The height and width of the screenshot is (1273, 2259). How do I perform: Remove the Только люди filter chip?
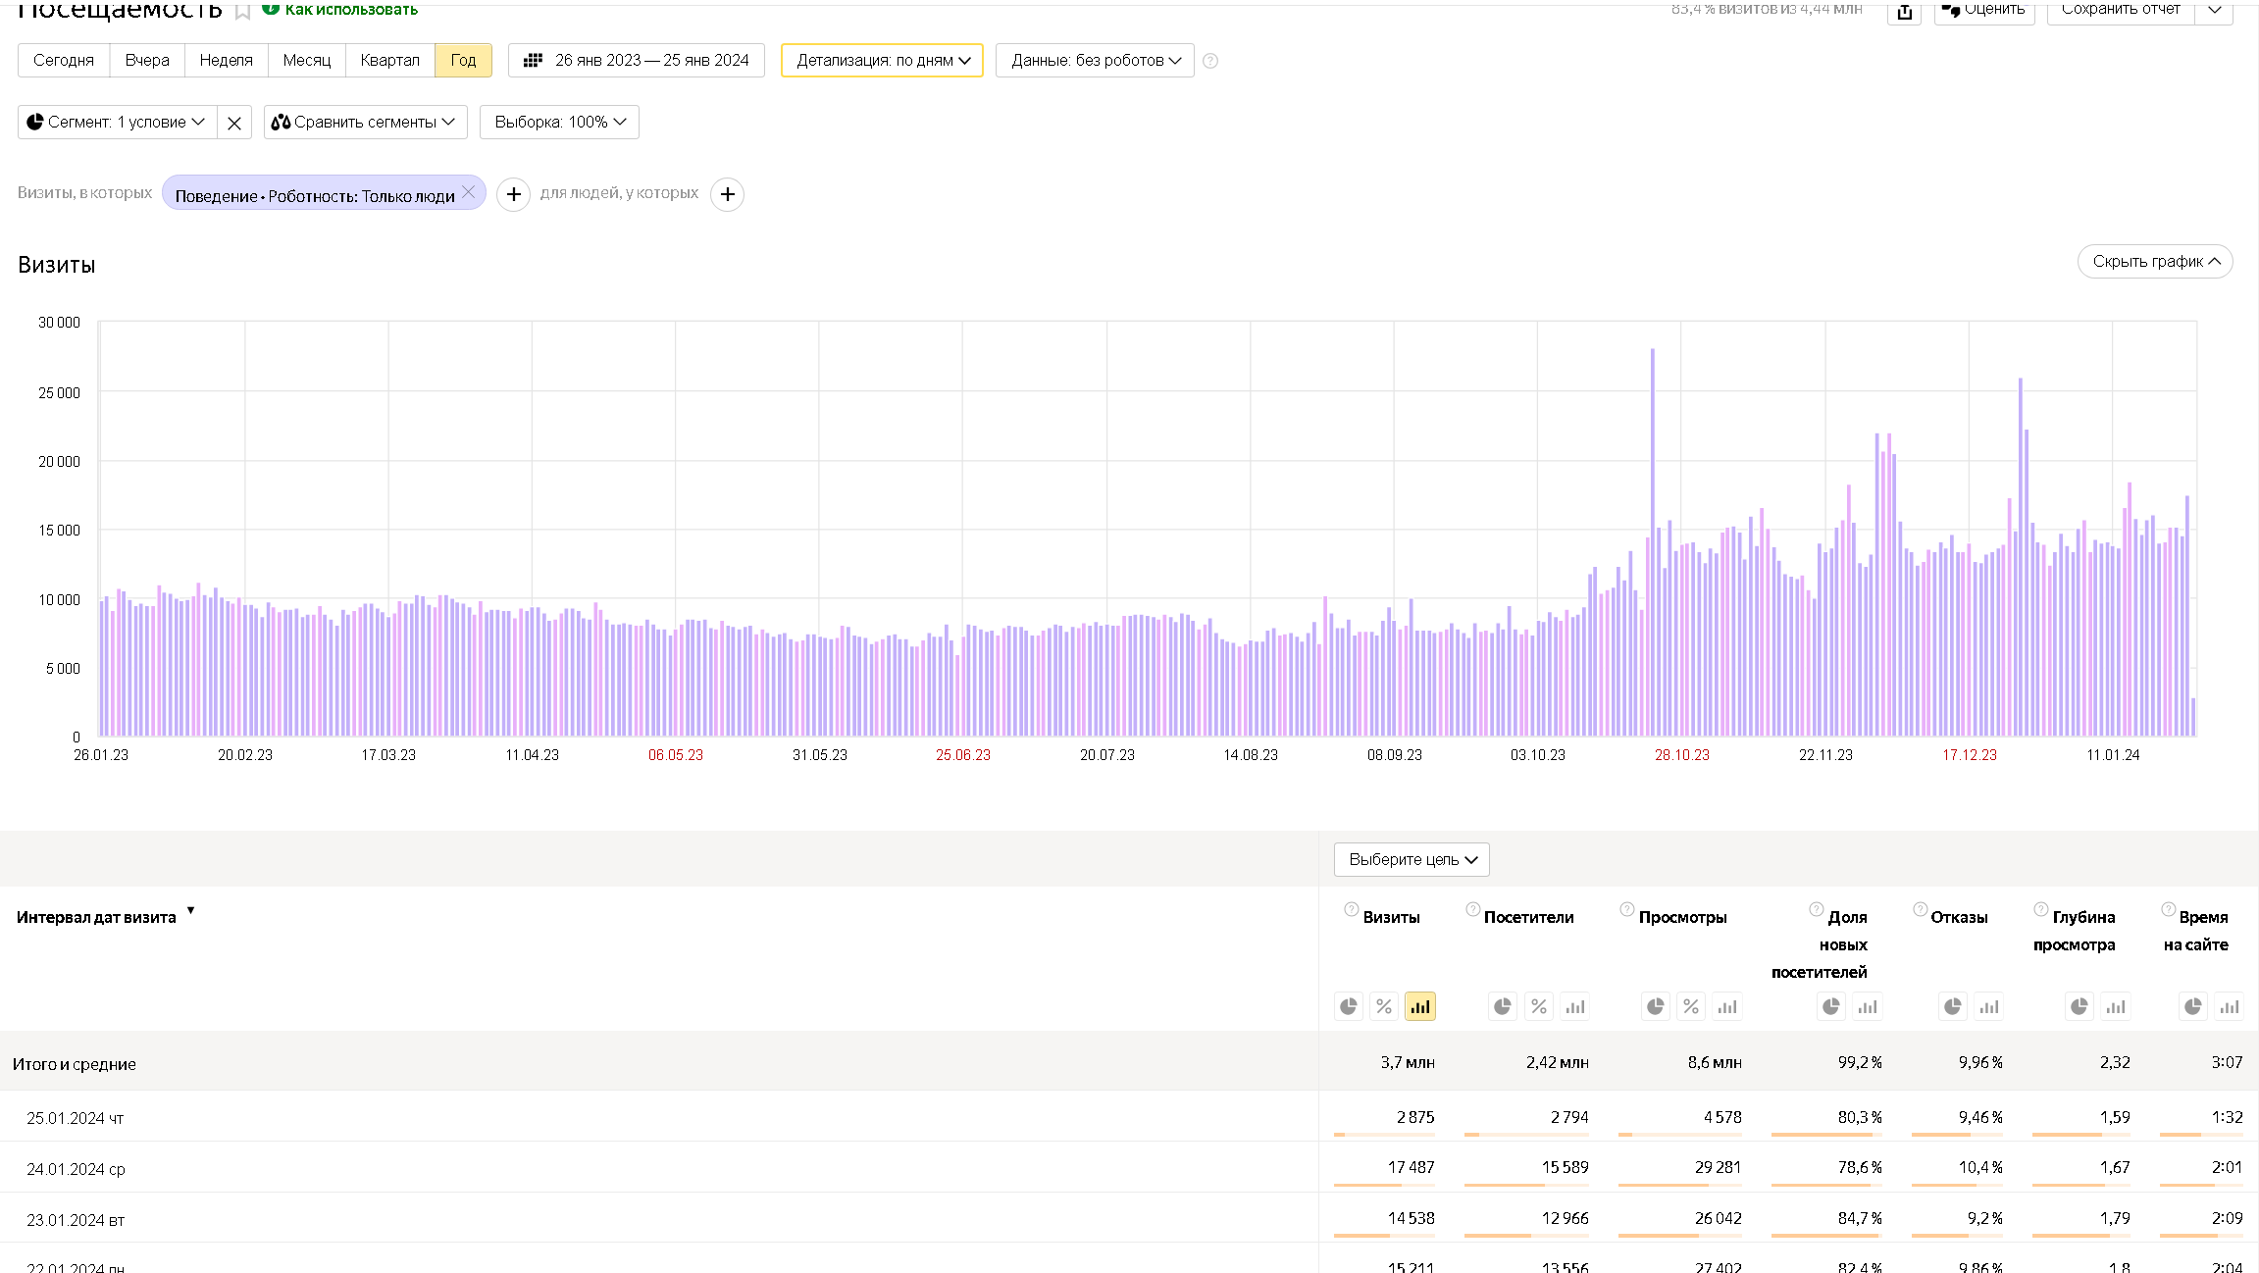tap(469, 192)
